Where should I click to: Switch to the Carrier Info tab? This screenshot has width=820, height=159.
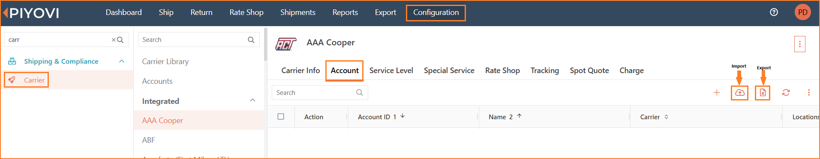300,71
